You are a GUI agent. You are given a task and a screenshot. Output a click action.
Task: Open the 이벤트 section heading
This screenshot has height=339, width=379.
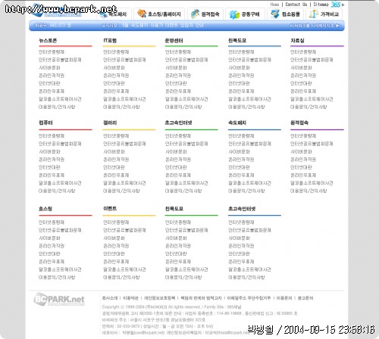tap(110, 209)
